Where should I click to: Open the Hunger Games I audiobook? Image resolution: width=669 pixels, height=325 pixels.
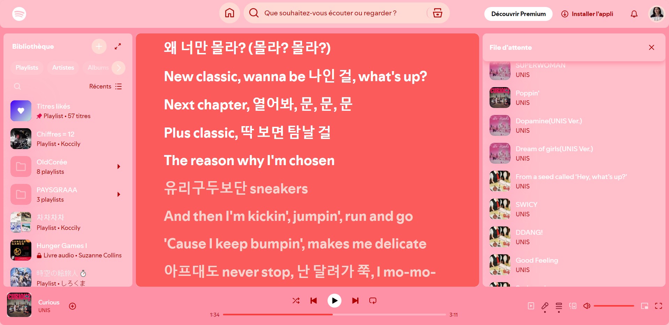pos(68,250)
